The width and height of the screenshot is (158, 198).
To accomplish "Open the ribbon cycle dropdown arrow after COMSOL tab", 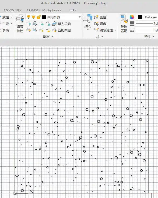I will [75, 10].
